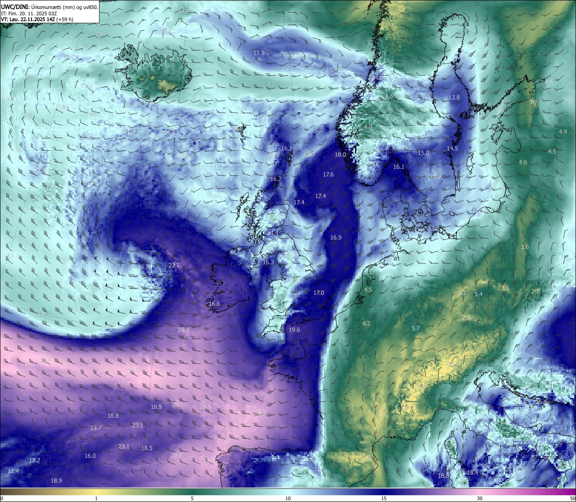Click the 18.4 value label

click(x=472, y=472)
